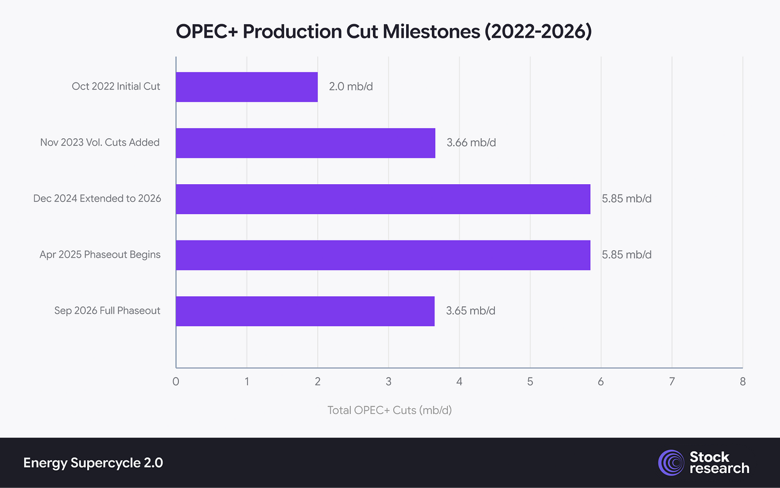Screen dimensions: 780x488
Task: Click the Apr 2025 Phaseout Begins bar
Action: click(x=383, y=255)
